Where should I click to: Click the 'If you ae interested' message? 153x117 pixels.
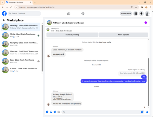(114, 81)
